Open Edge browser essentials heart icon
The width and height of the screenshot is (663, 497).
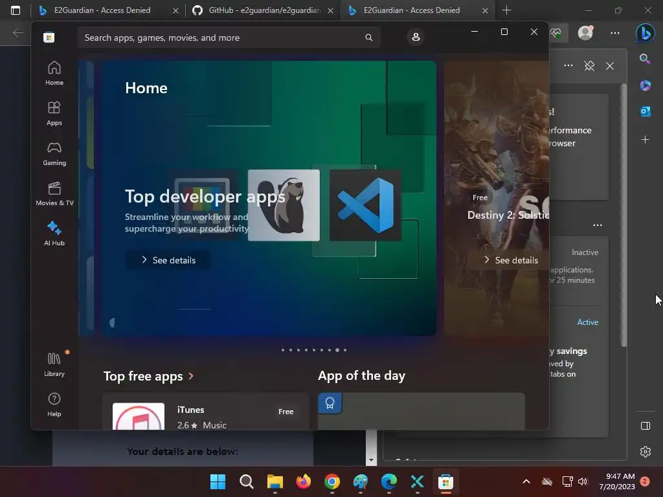pos(556,32)
